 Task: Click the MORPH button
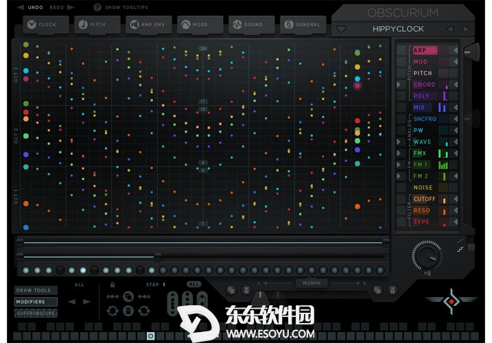point(312,283)
